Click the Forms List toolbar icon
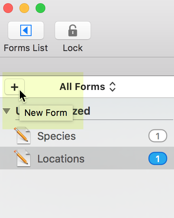This screenshot has height=218, width=174. [x=26, y=30]
